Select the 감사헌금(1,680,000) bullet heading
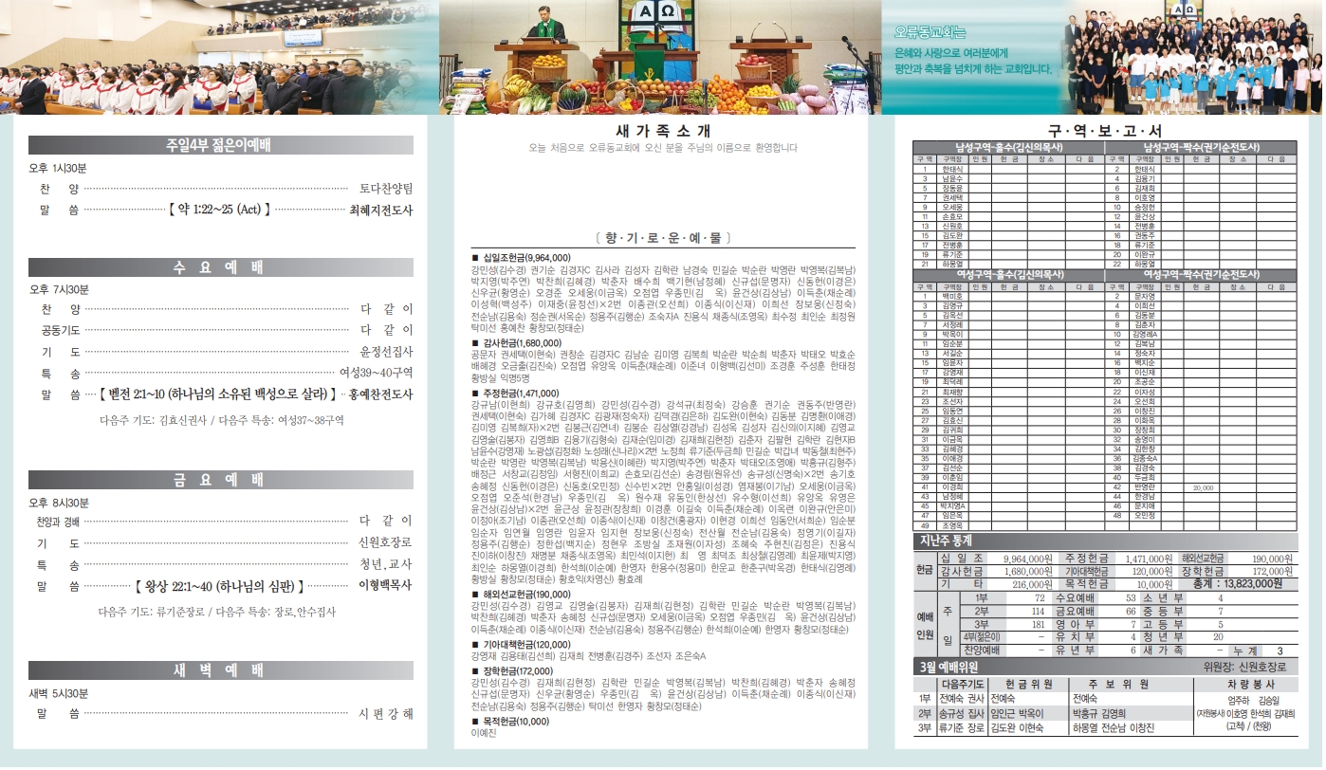This screenshot has height=770, width=1326. 523,343
